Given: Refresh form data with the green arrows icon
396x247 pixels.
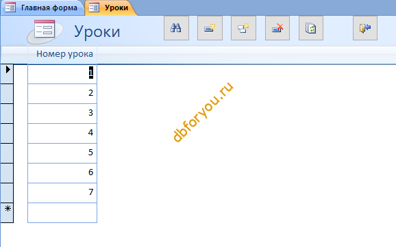Looking at the screenshot, I should pyautogui.click(x=311, y=28).
